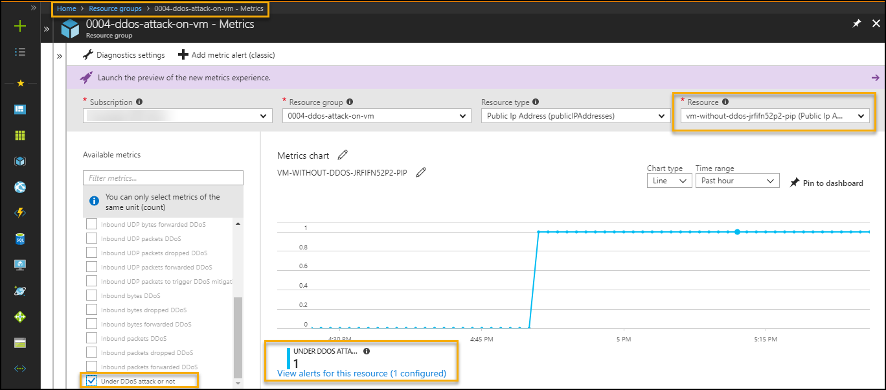Viewport: 886px width, 390px height.
Task: Click the info icon next to Subscription
Action: coord(139,102)
